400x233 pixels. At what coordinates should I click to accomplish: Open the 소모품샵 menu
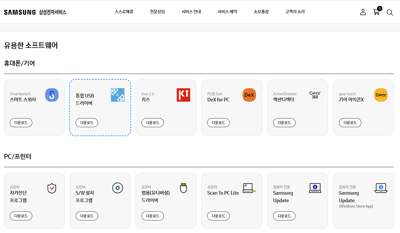coord(261,12)
